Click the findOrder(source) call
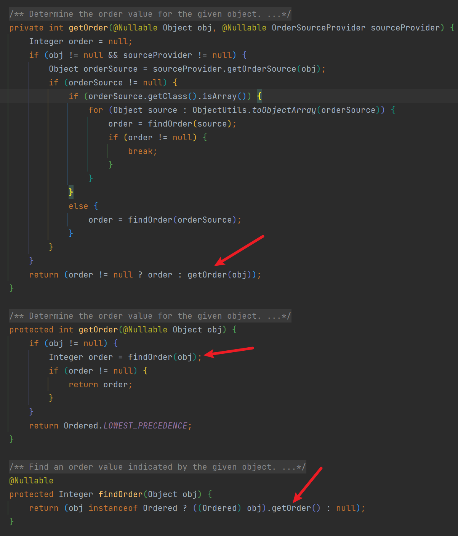458x536 pixels. (190, 124)
